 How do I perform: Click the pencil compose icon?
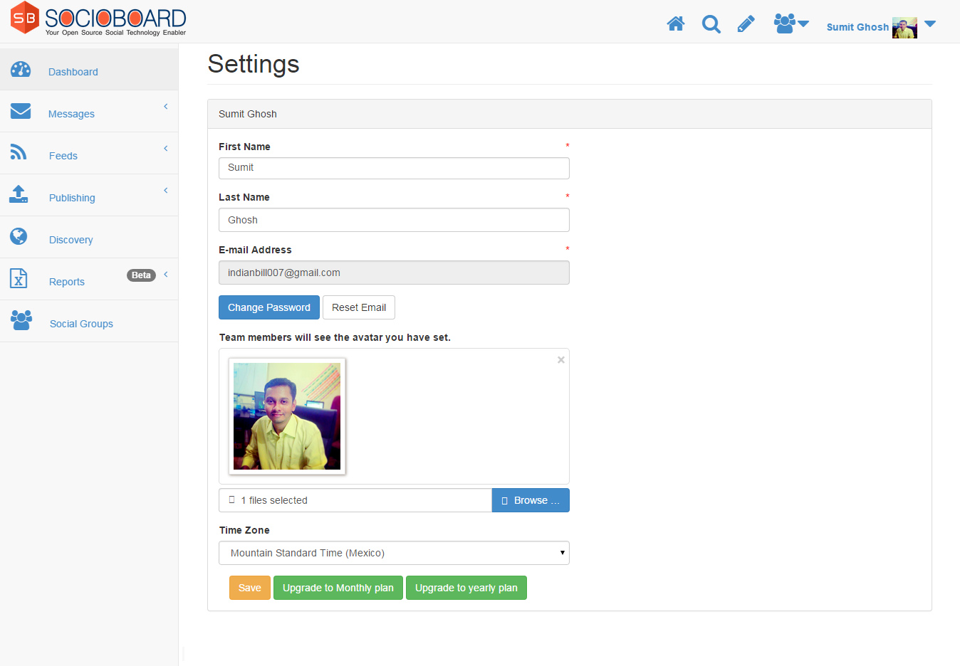coord(746,24)
